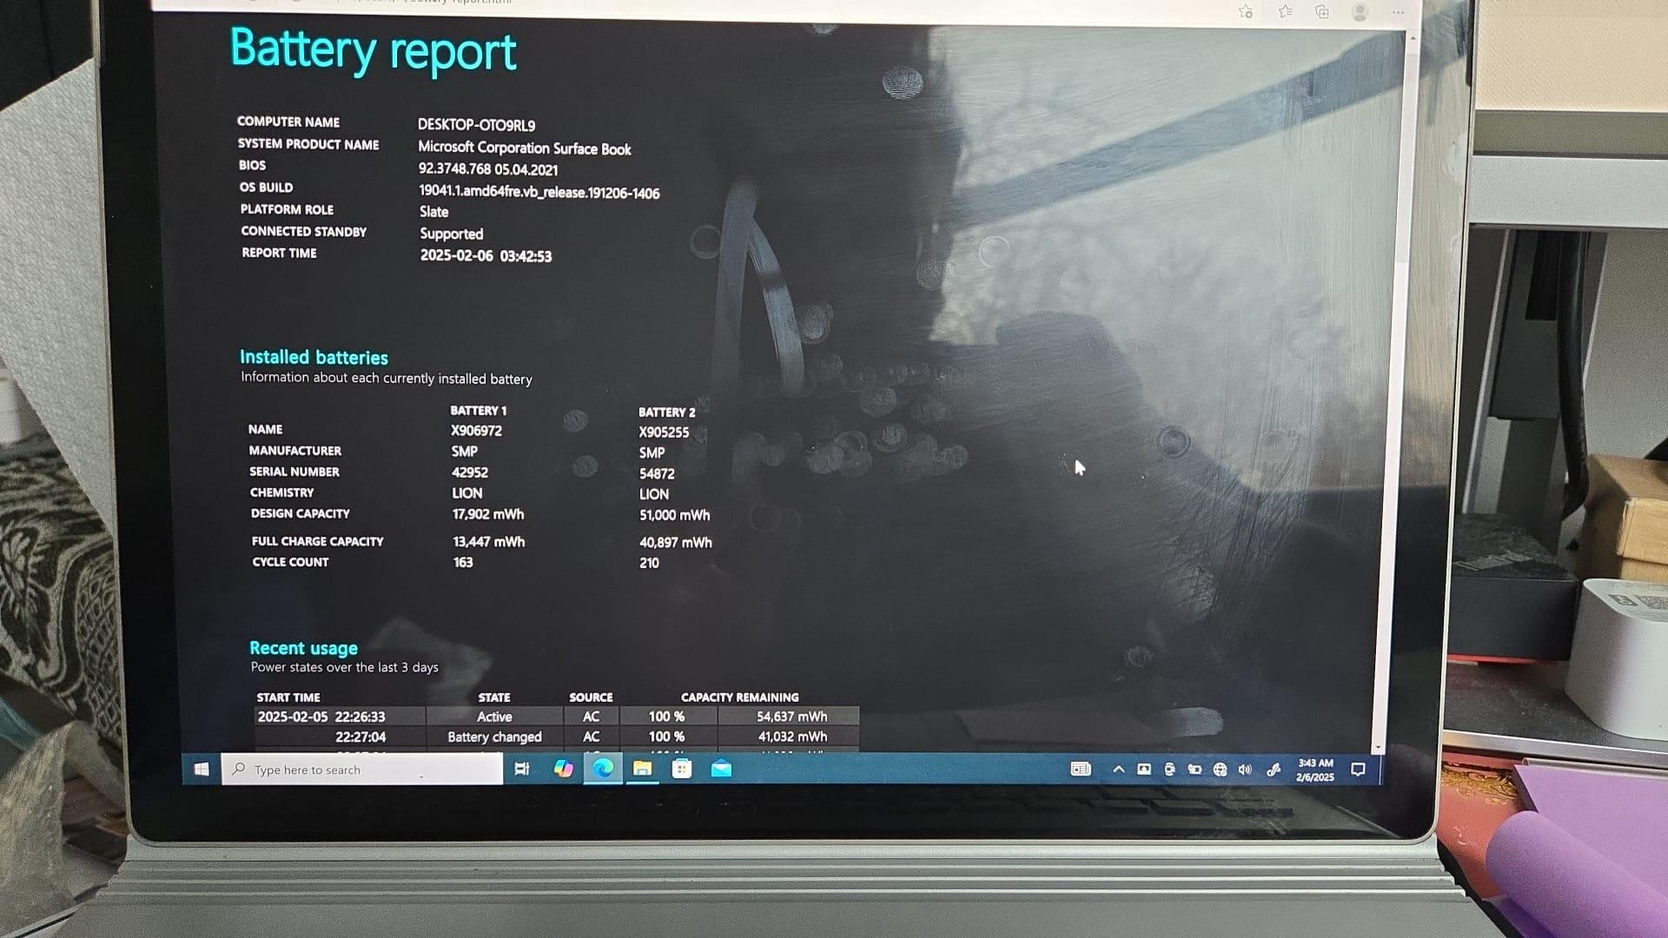Open File Explorer from the taskbar
The width and height of the screenshot is (1668, 938).
pyautogui.click(x=642, y=769)
